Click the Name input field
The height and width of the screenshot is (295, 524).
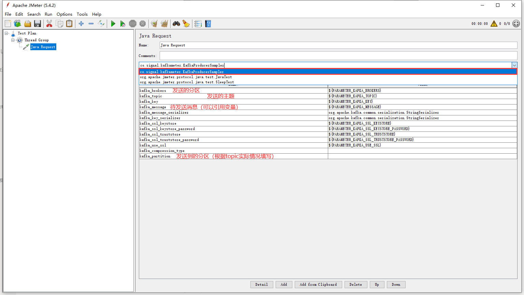(338, 45)
